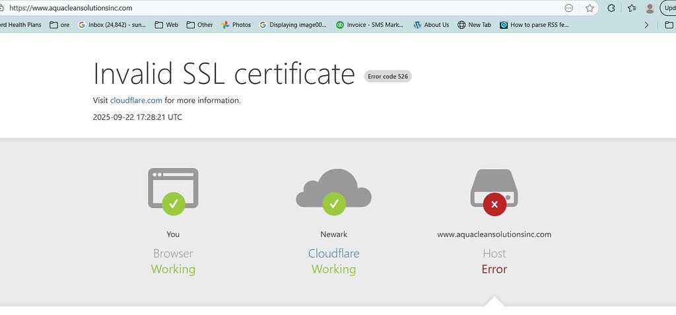
Task: Click the 'Browser' status title
Action: click(173, 254)
